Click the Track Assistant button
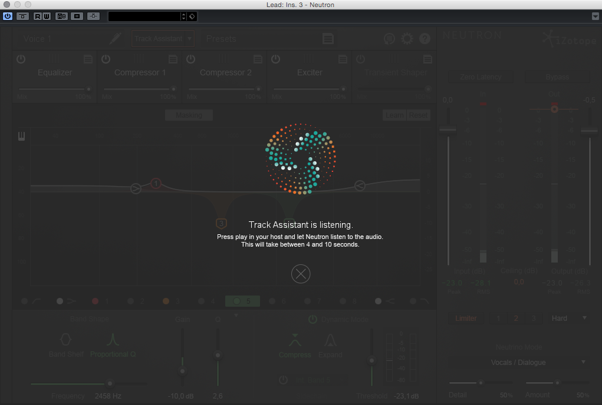This screenshot has height=405, width=602. coord(159,39)
